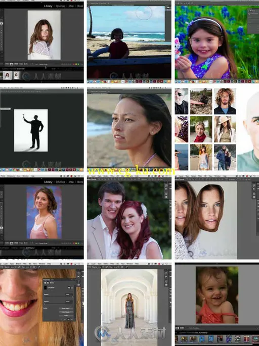Open Window menu in arched hallway window
259x346 pixels.
click(x=129, y=264)
